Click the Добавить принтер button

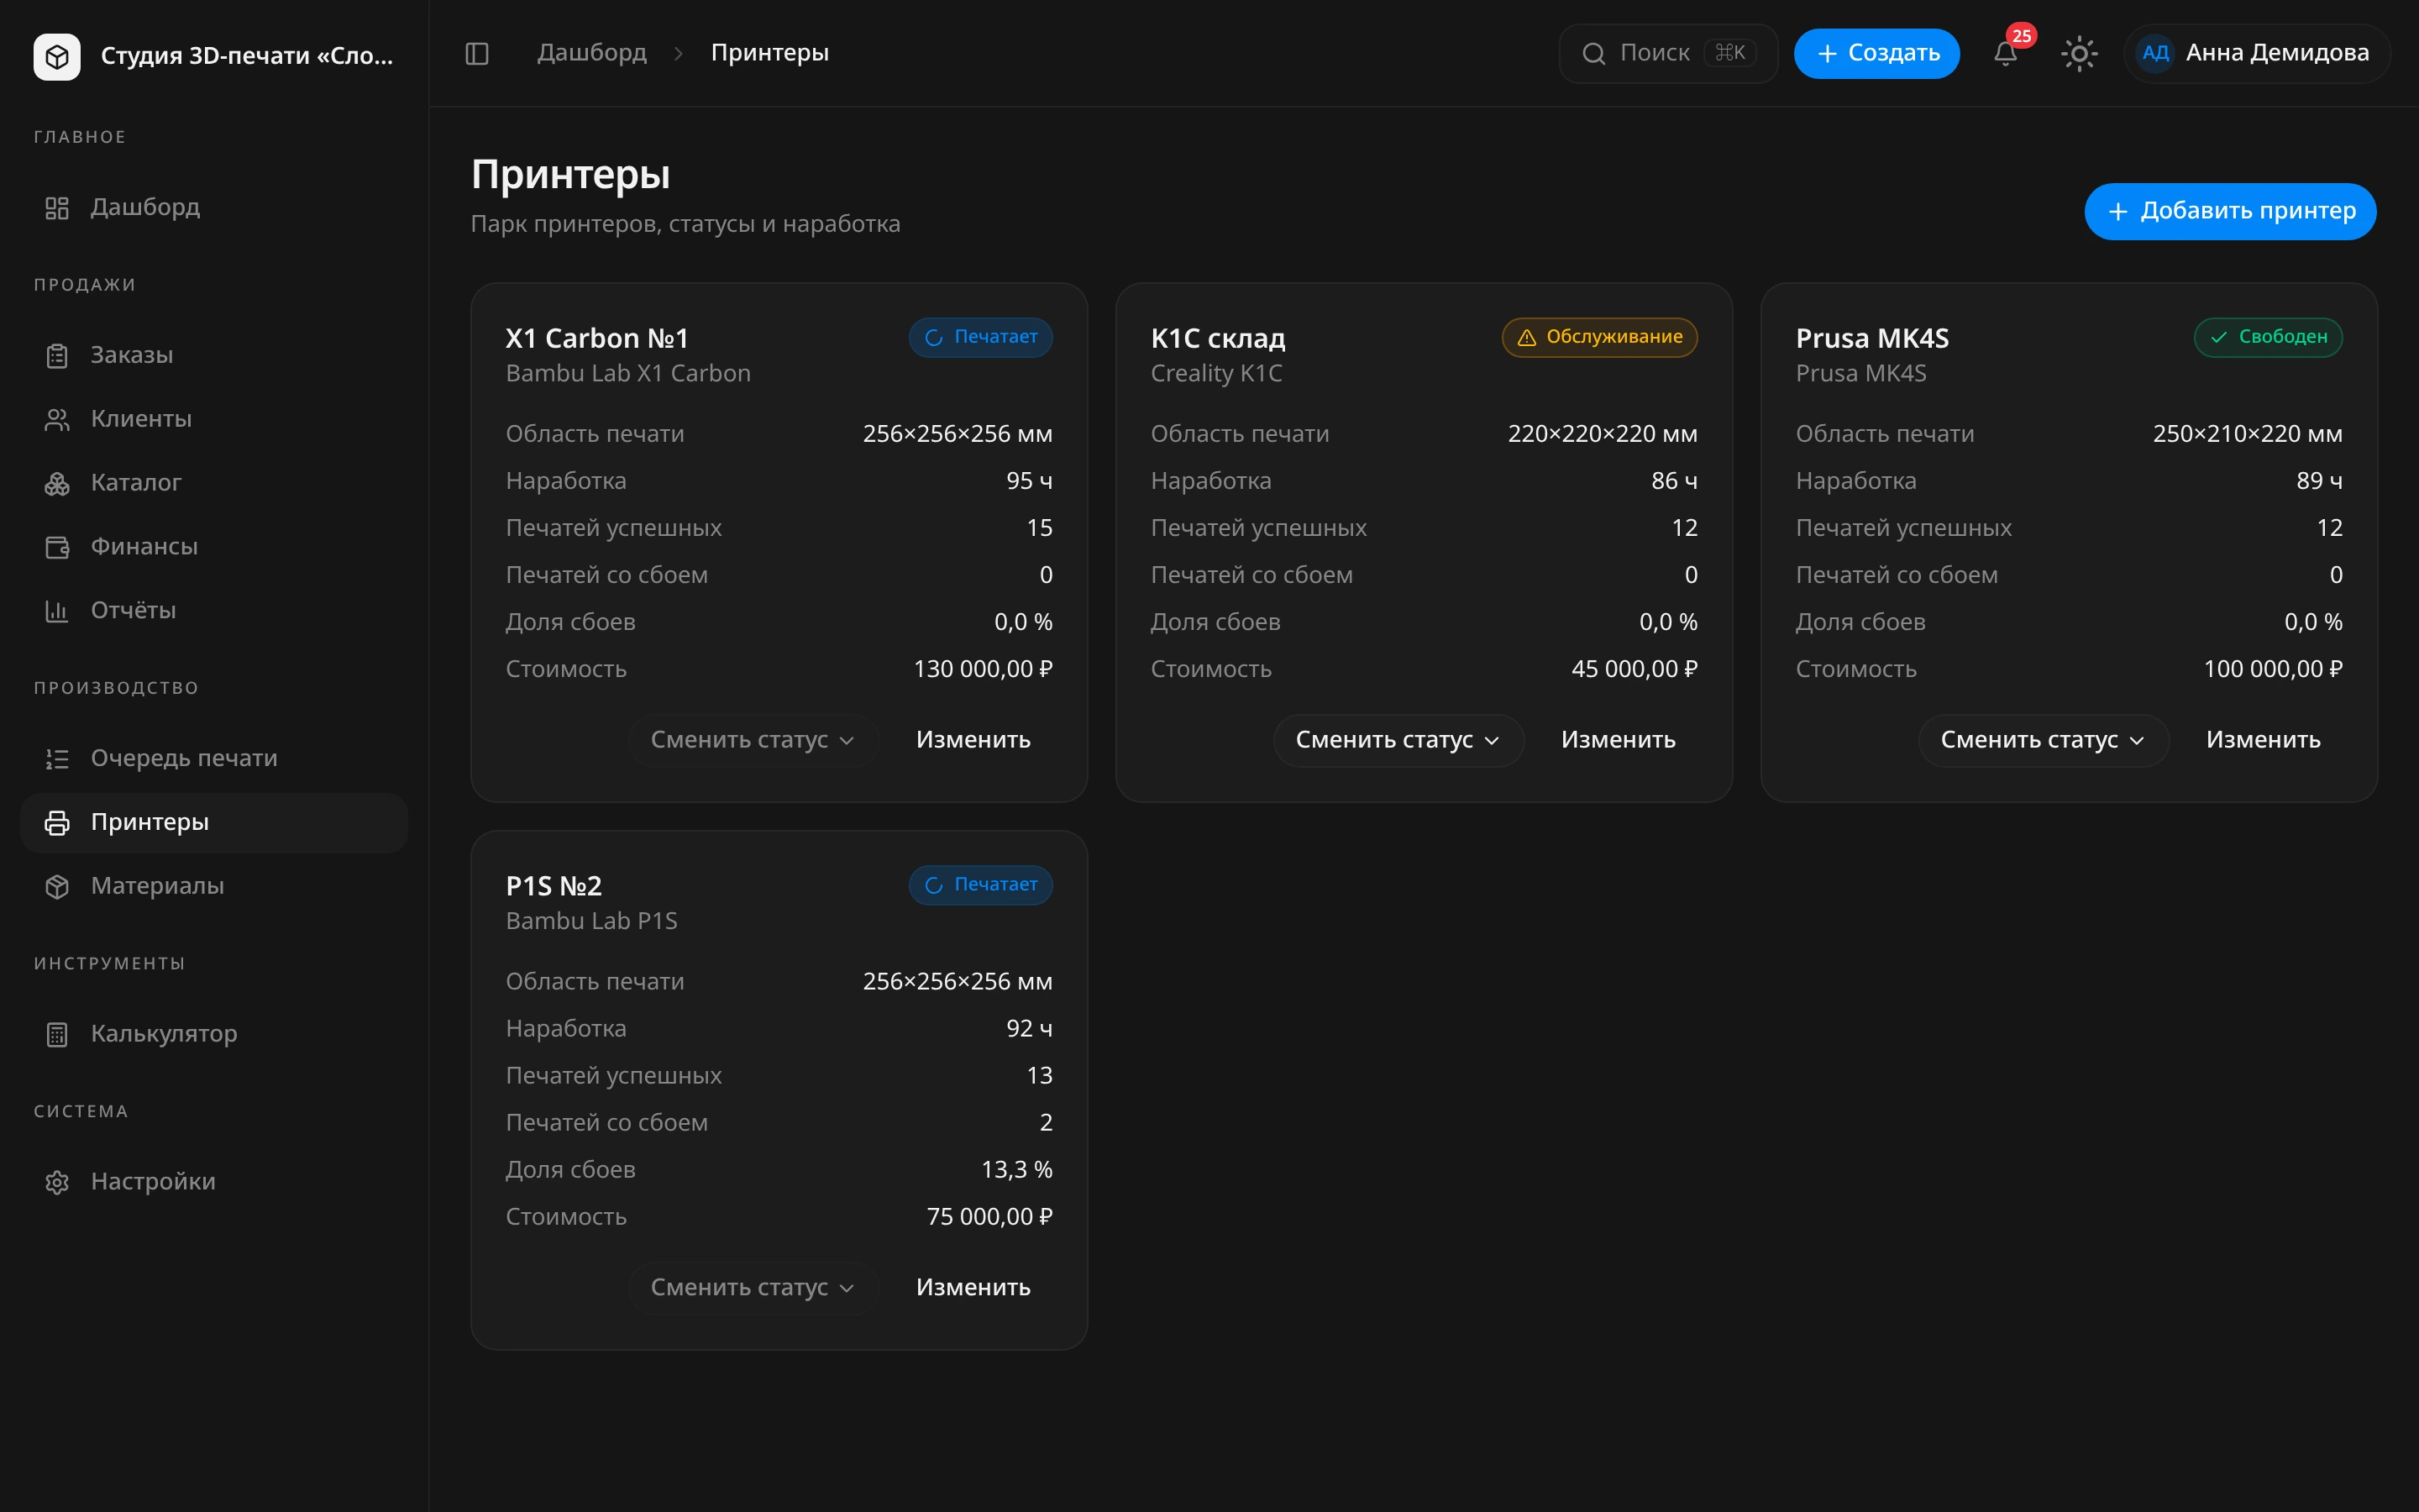coord(2229,211)
